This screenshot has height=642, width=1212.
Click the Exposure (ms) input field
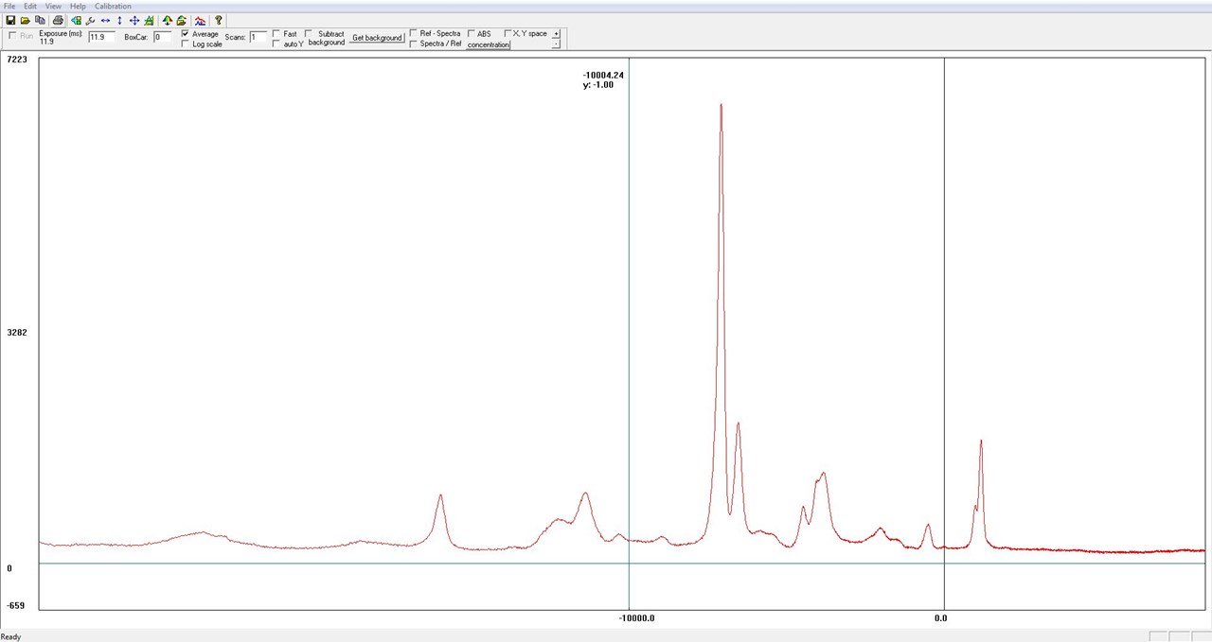coord(101,38)
